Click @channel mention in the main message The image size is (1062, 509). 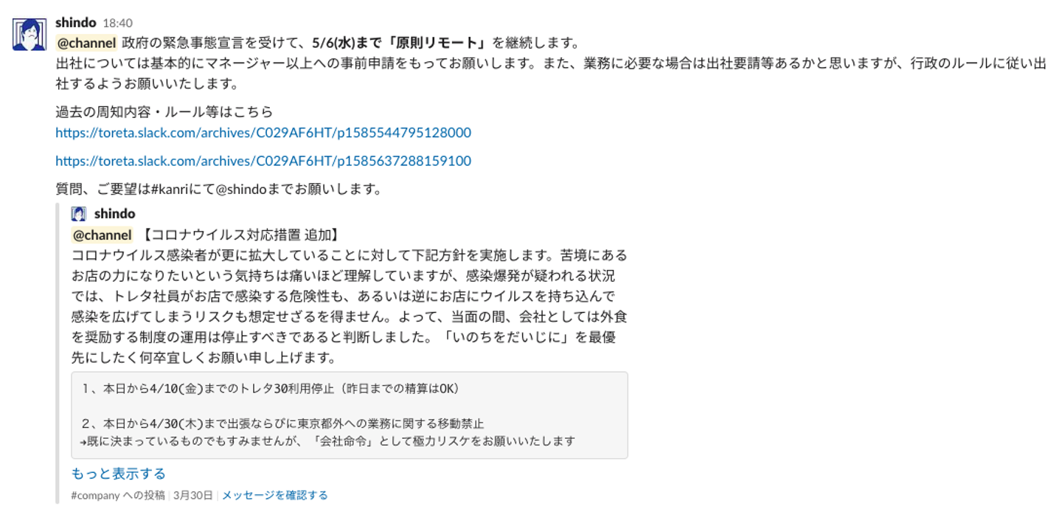click(x=86, y=43)
